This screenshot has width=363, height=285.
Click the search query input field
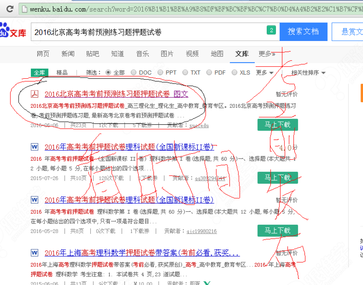(x=147, y=32)
